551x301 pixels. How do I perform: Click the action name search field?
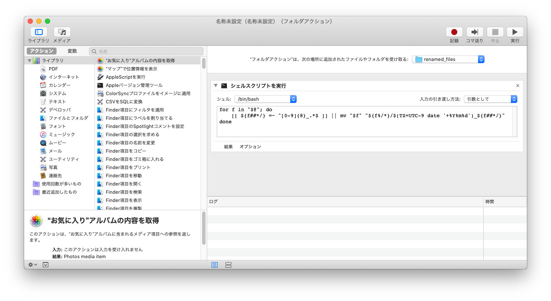tap(146, 51)
